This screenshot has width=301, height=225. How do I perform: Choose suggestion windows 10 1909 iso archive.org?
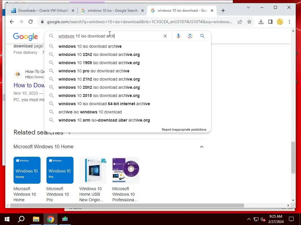[x=128, y=63]
